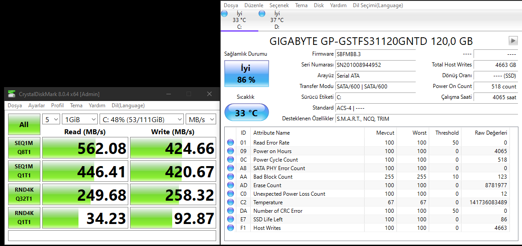Click the SEQ1M Q8T1 write result bar 424.66
The image size is (522, 246).
[173, 148]
